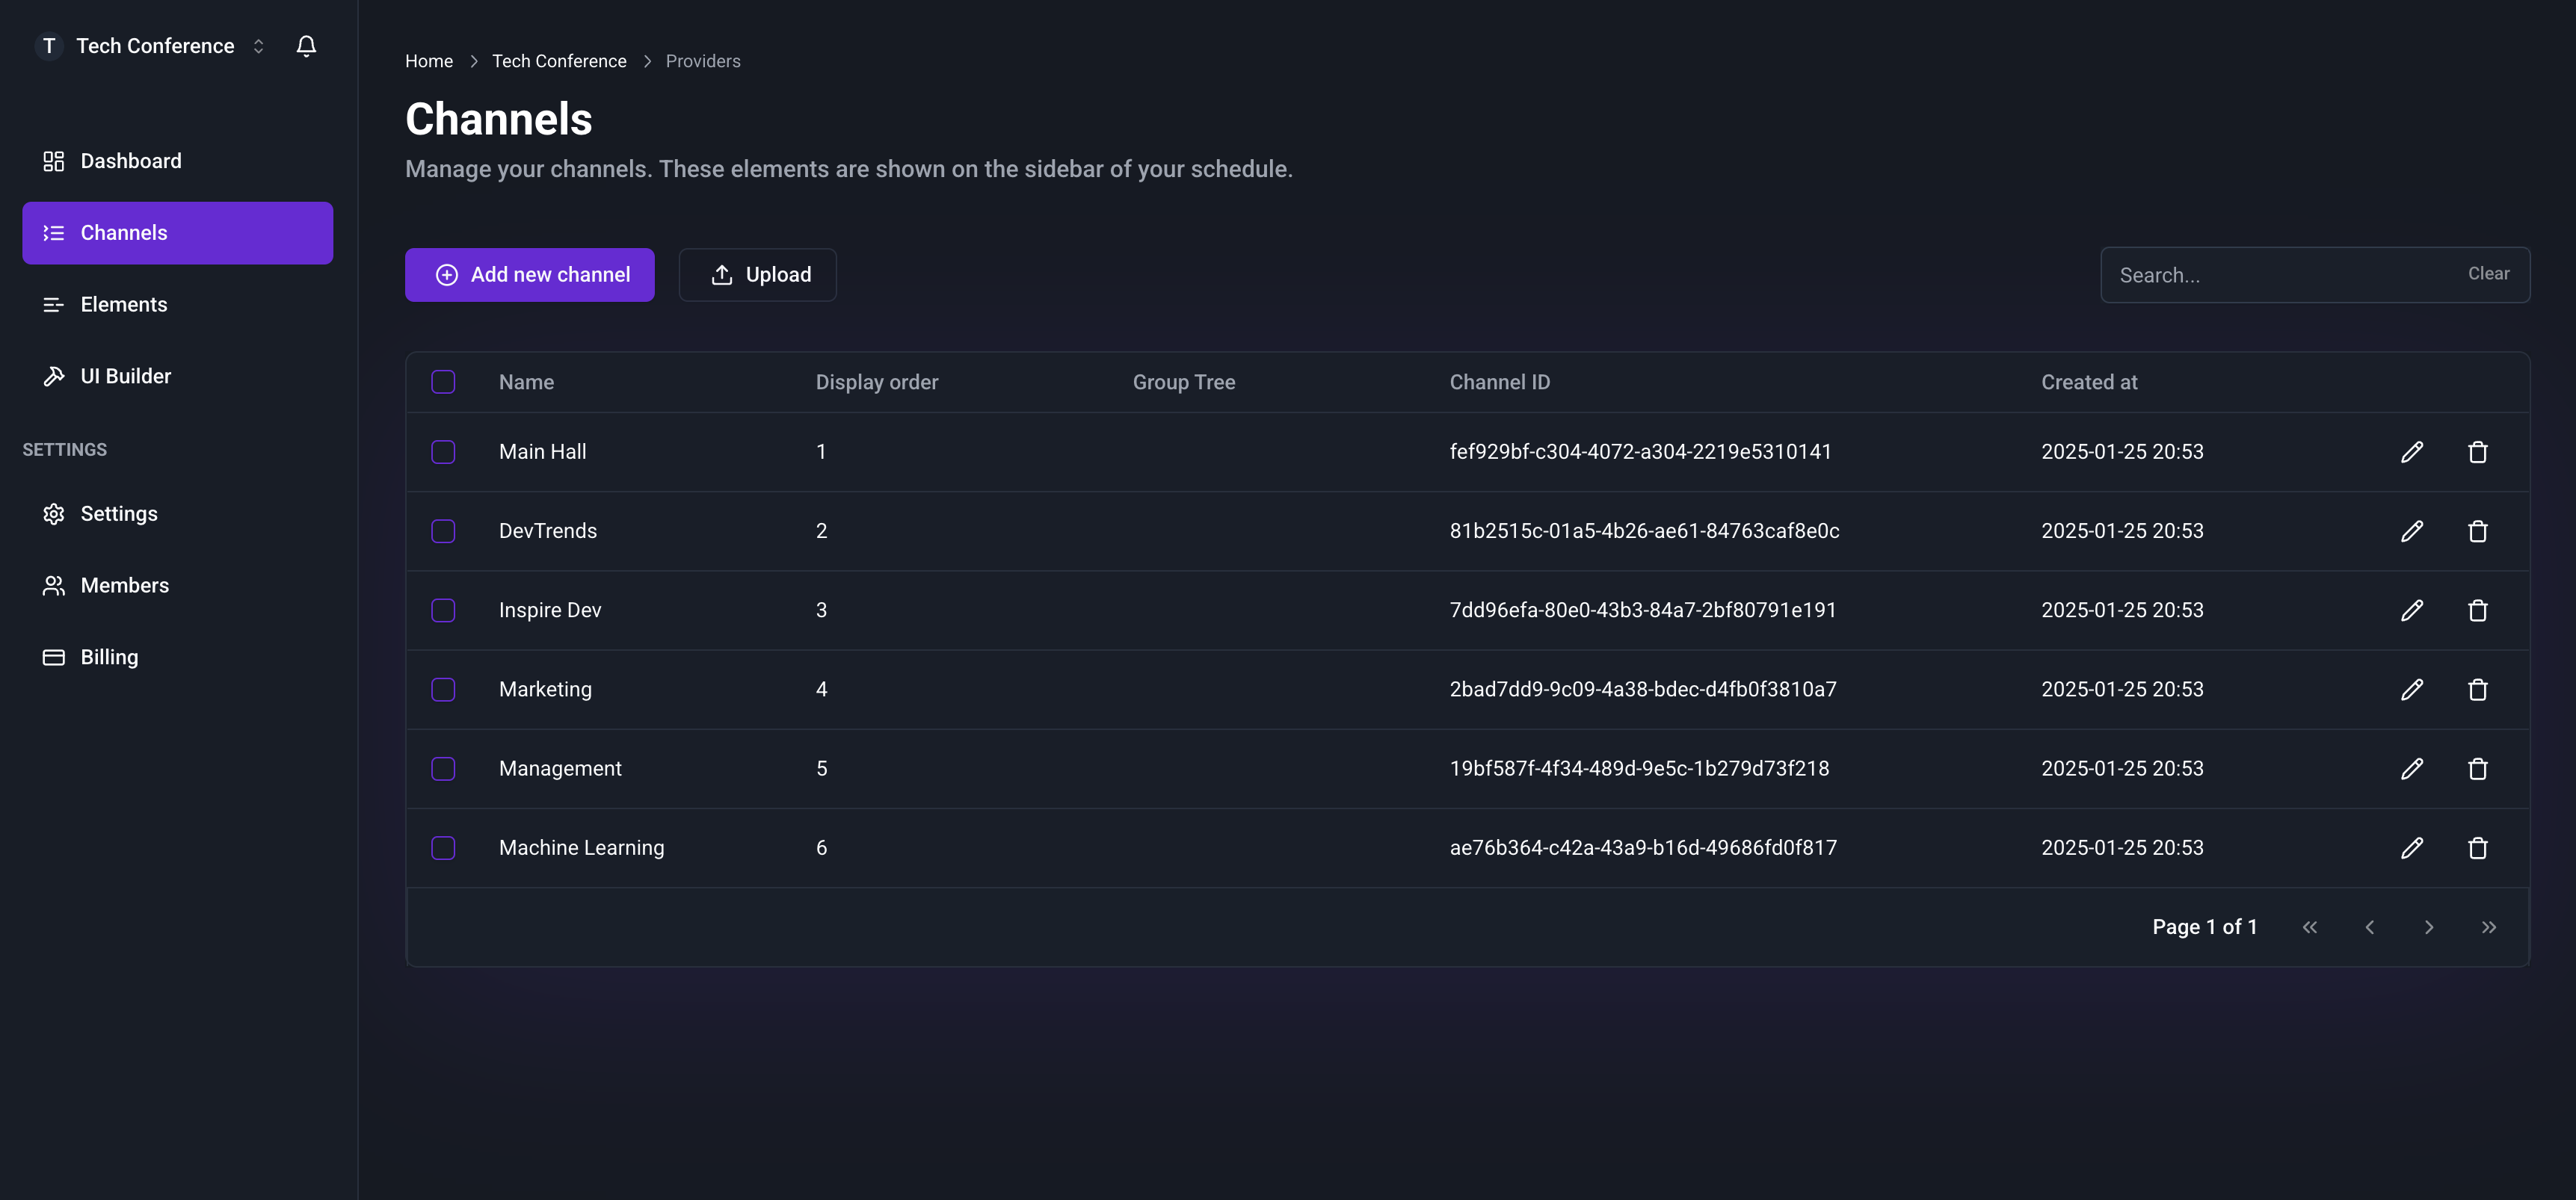Mark the Management row checkbox
The height and width of the screenshot is (1200, 2576).
click(443, 768)
